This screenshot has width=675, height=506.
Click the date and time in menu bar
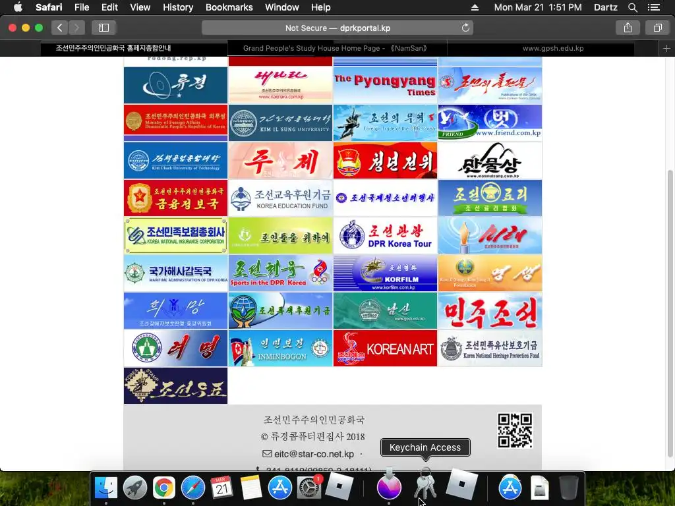pyautogui.click(x=538, y=7)
